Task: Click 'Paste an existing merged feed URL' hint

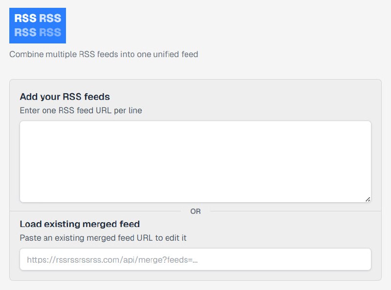Action: pyautogui.click(x=103, y=238)
